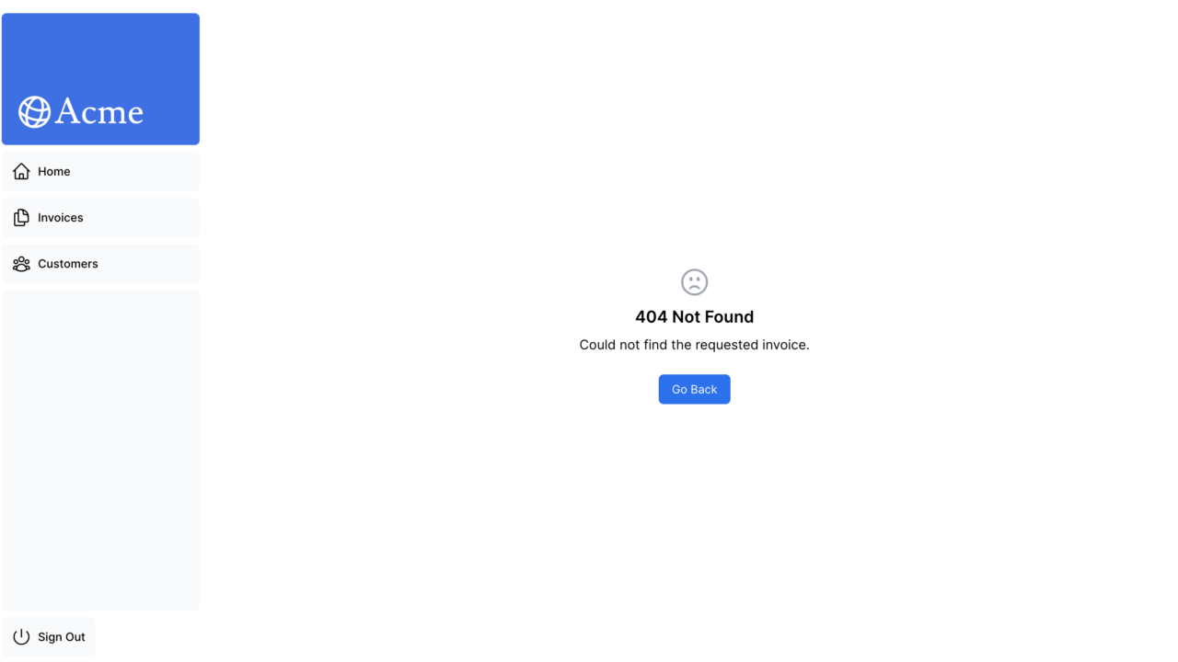The width and height of the screenshot is (1178, 662).
Task: Open the Home navigation link
Action: click(100, 172)
